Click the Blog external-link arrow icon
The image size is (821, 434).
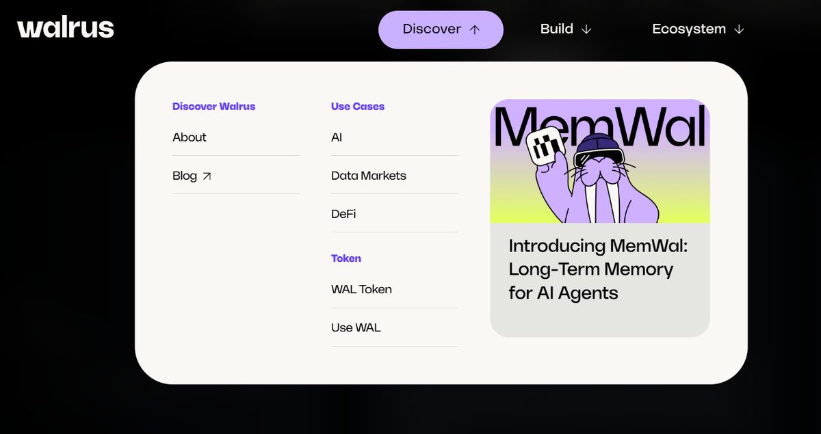(x=207, y=176)
